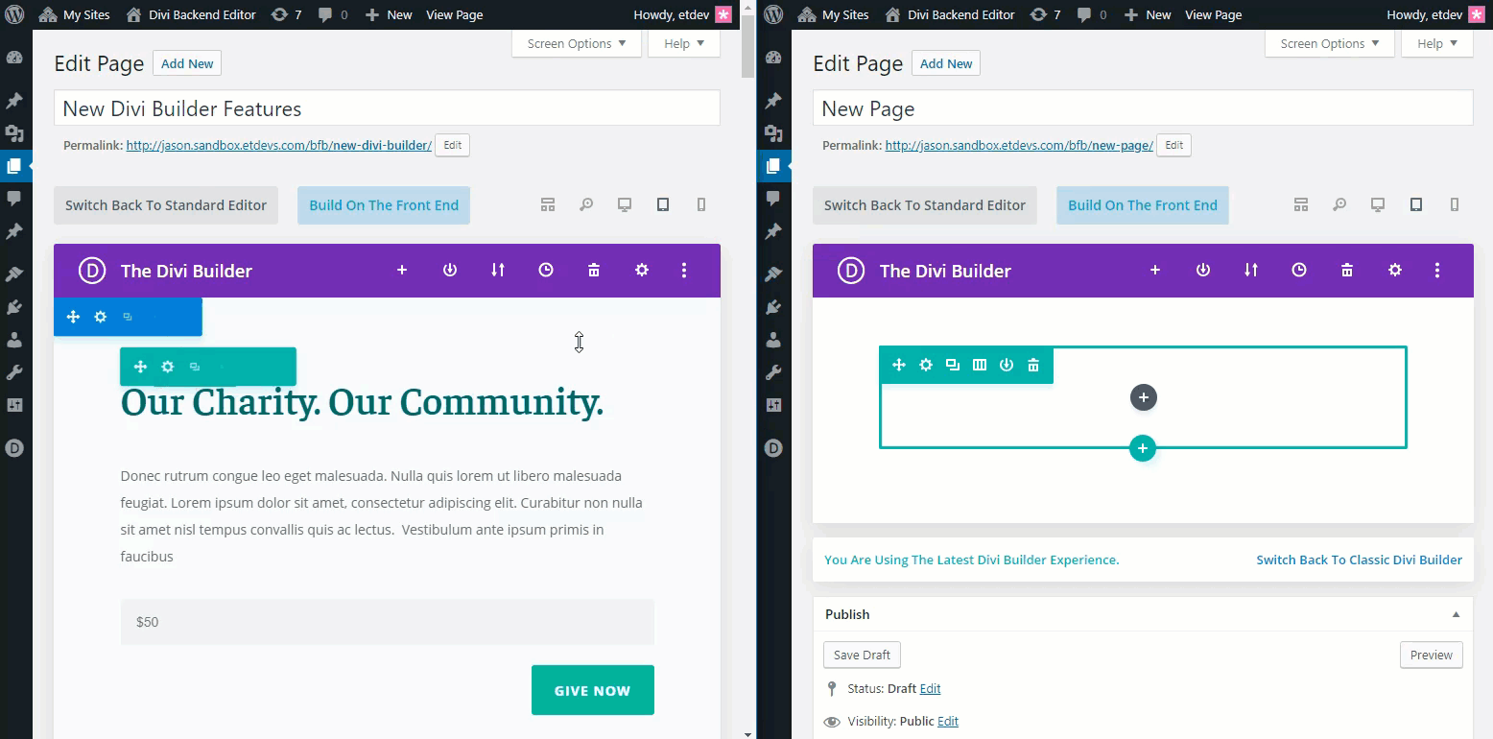The image size is (1493, 739).
Task: Open Divi Backend Editor menu in Features page admin bar
Action: [x=191, y=14]
